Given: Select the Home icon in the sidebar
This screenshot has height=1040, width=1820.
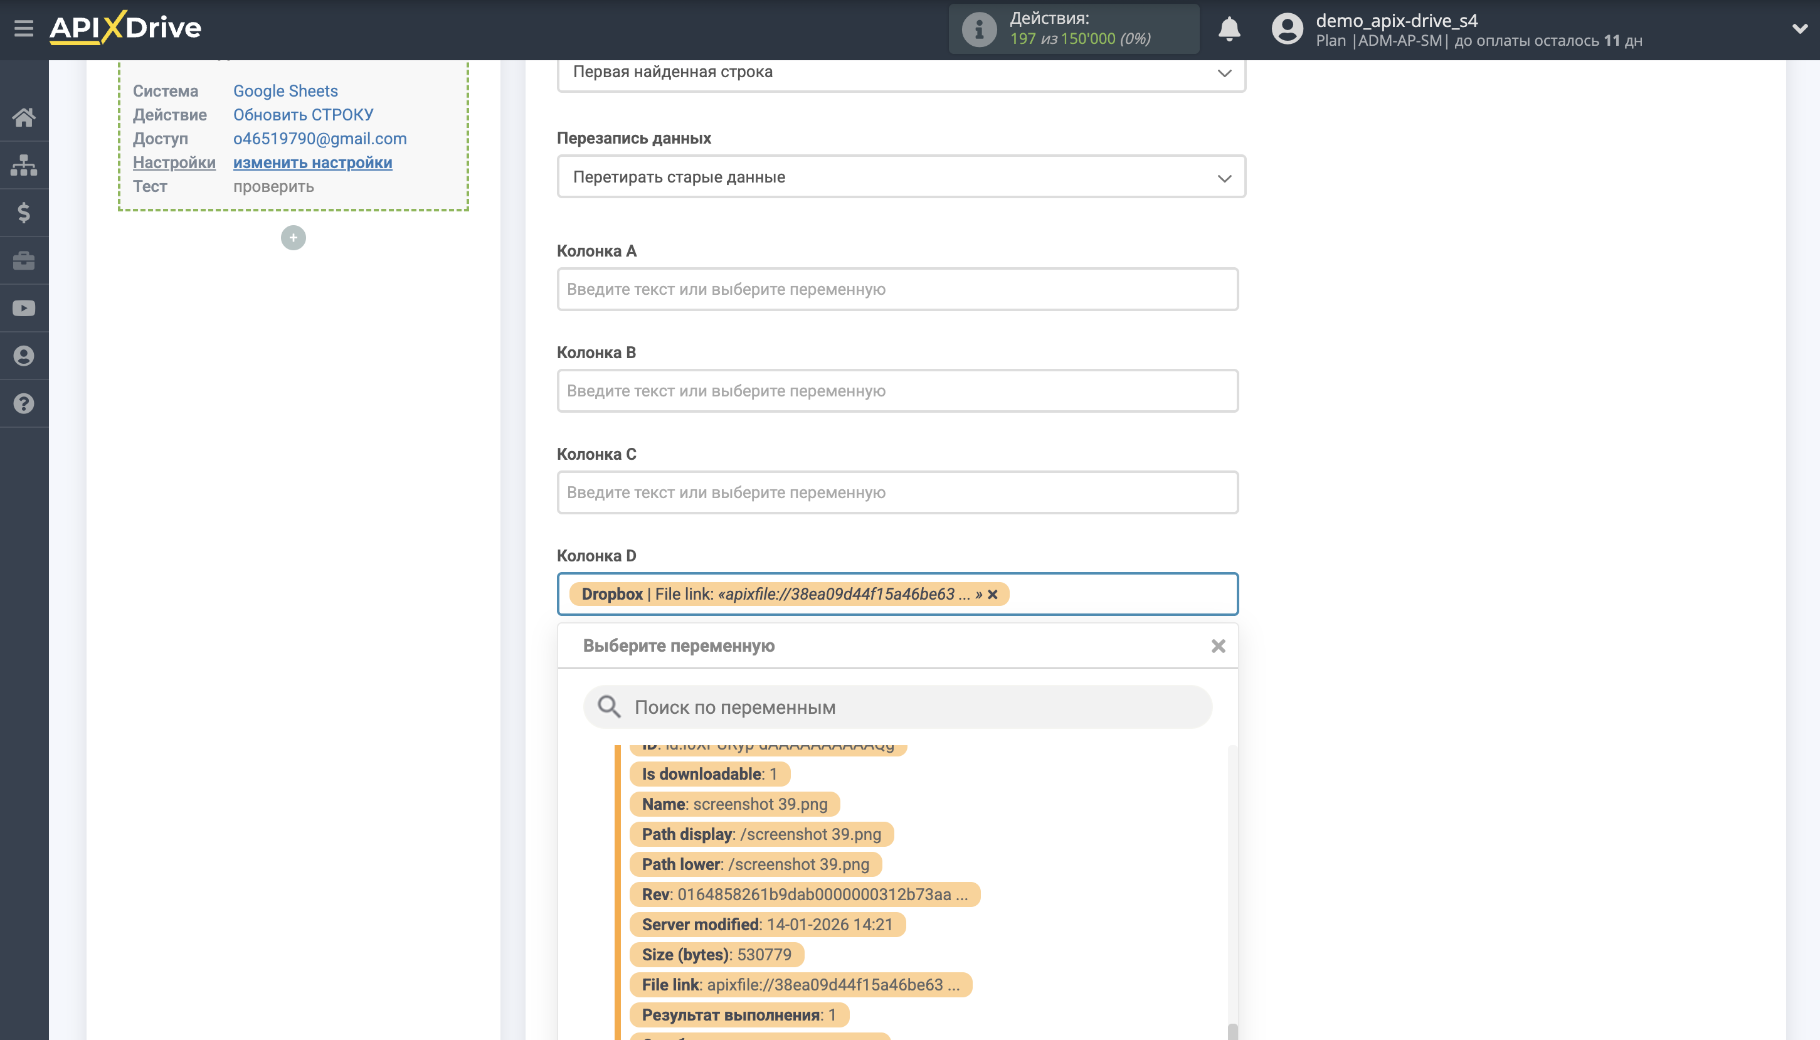Looking at the screenshot, I should pos(24,117).
